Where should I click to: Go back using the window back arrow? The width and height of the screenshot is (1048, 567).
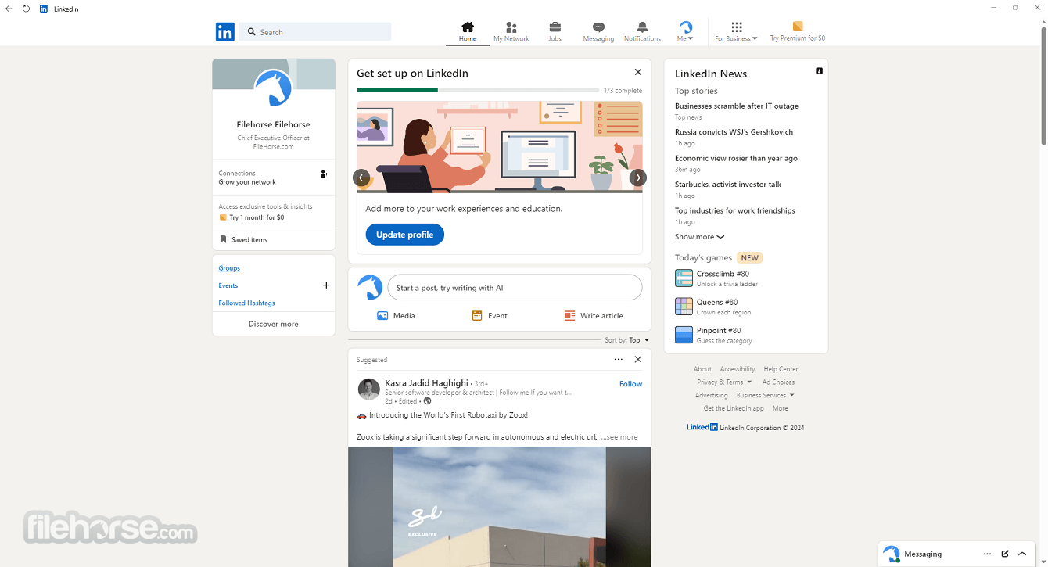pos(9,9)
